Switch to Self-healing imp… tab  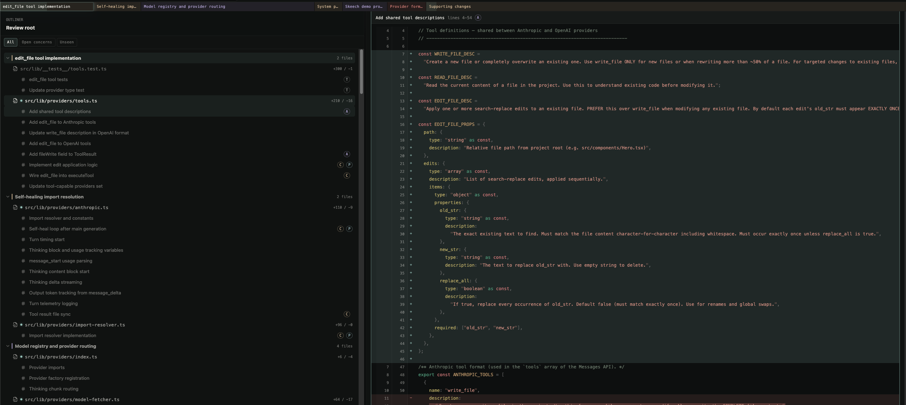[117, 6]
